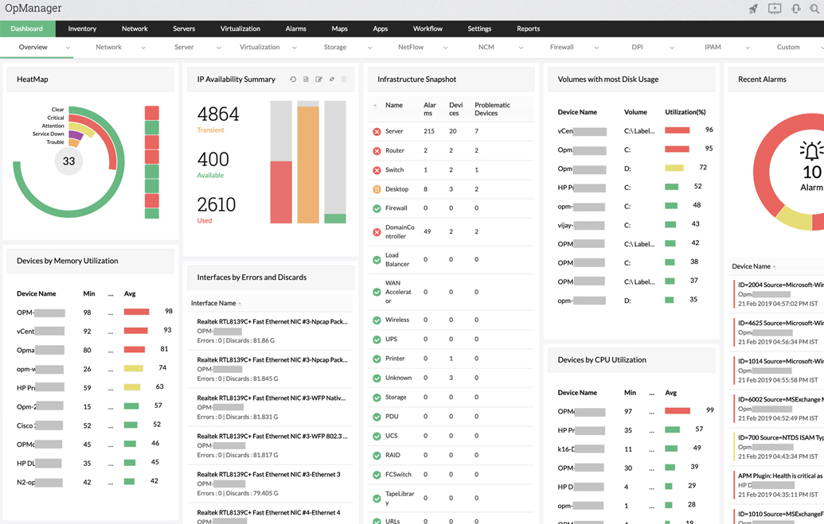Refresh the IP Availability Summary widget
The width and height of the screenshot is (824, 524).
pos(293,80)
